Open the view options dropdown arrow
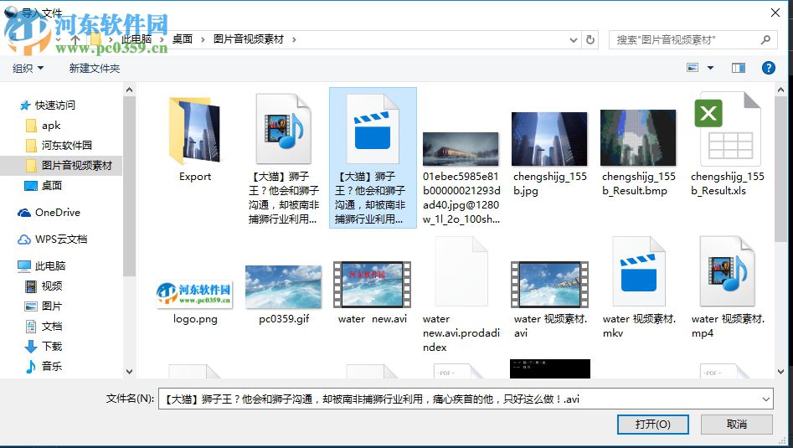793x448 pixels. click(710, 68)
